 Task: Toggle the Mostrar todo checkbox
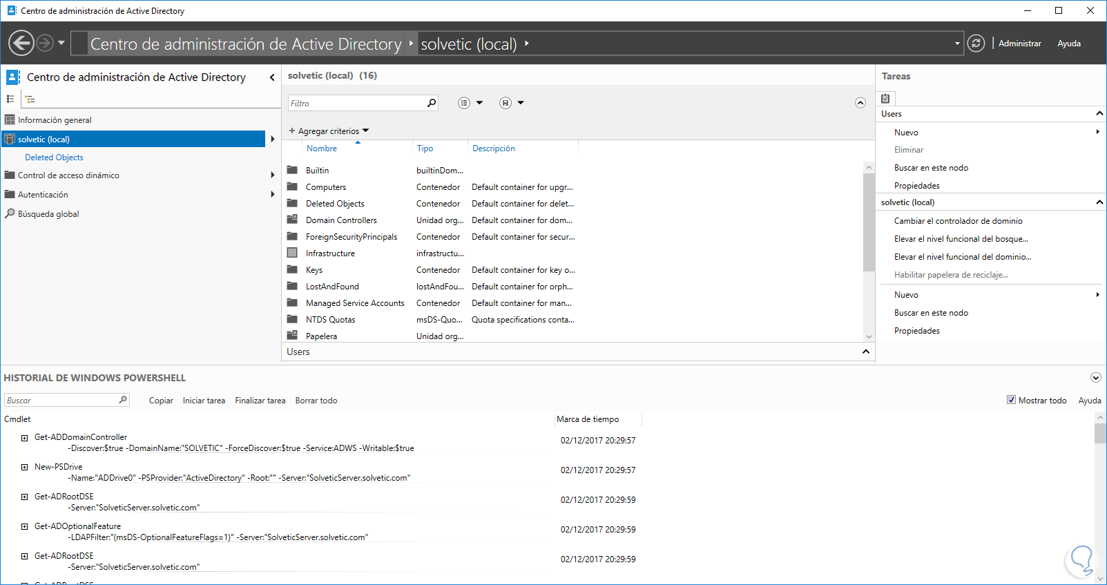click(1011, 400)
